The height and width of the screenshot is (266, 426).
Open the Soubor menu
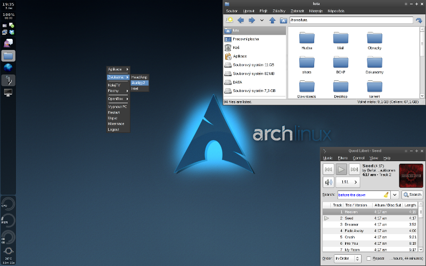pos(232,11)
